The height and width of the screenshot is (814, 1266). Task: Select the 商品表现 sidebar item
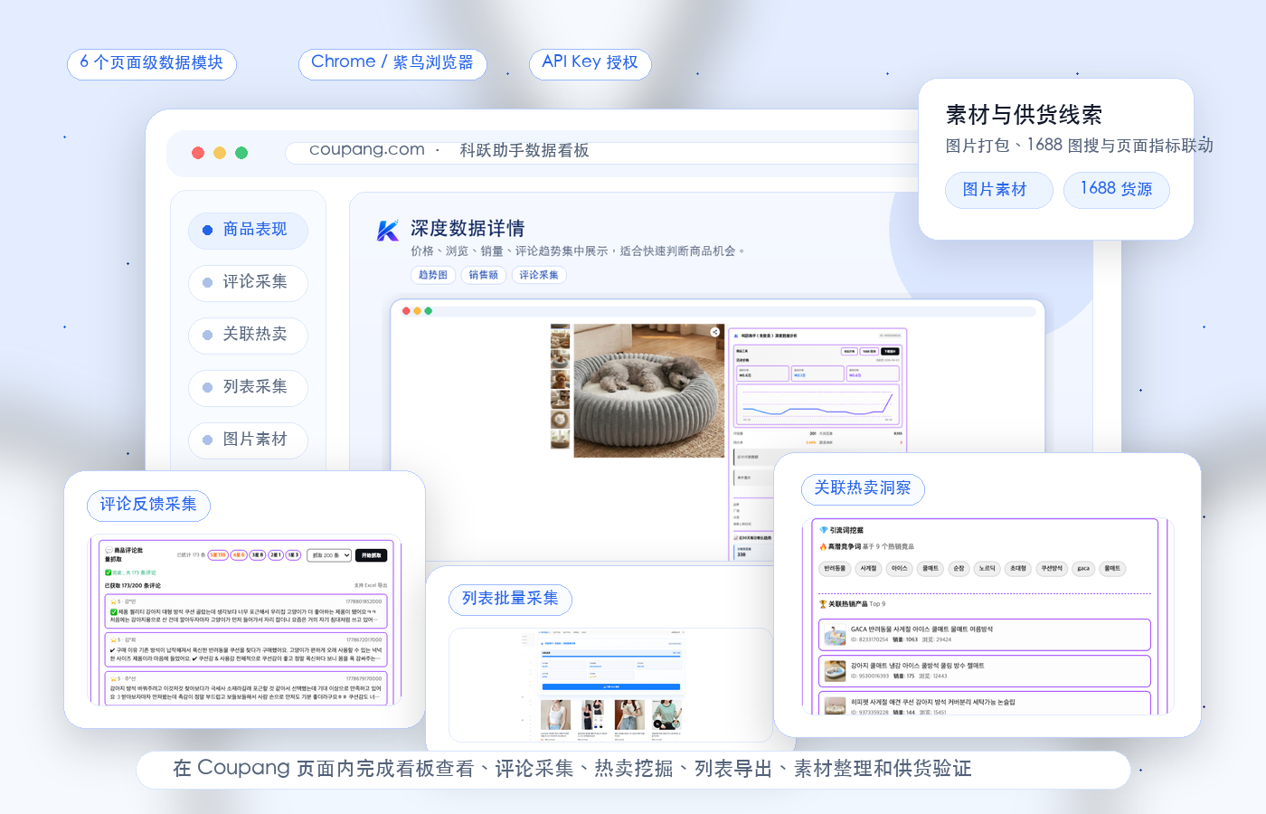pyautogui.click(x=248, y=230)
